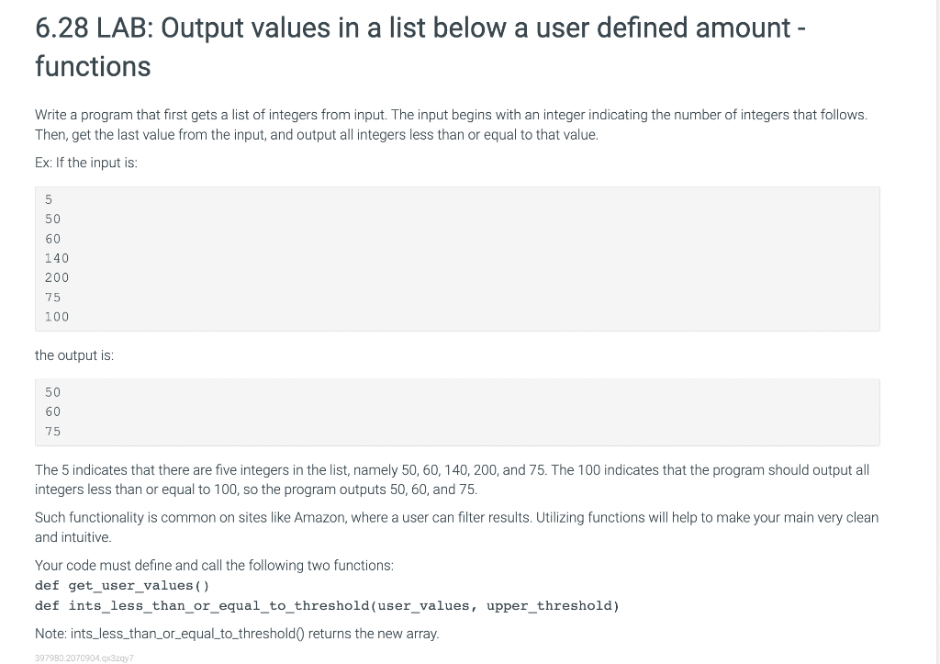The width and height of the screenshot is (940, 664).
Task: Click the def ints_less_than_or_equal_to_threshold code line
Action: [x=328, y=606]
